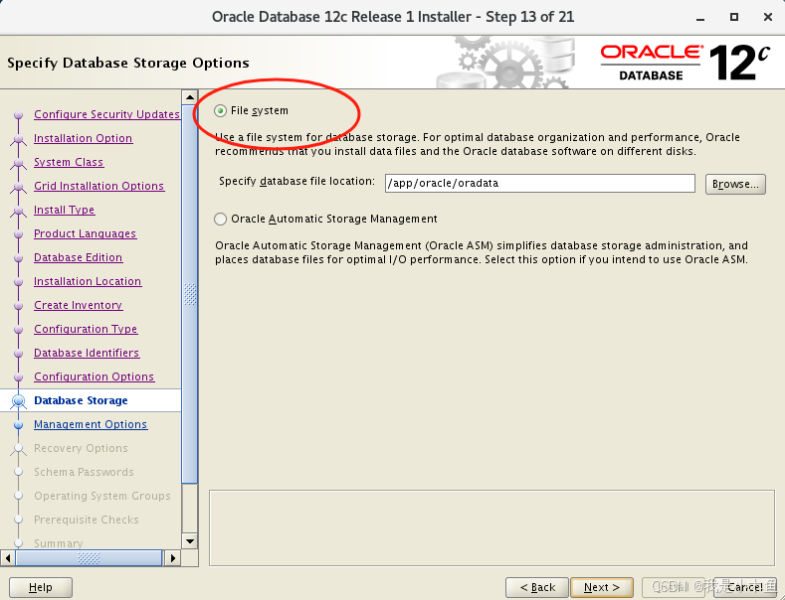Click the Product Languages step bullet

19,234
